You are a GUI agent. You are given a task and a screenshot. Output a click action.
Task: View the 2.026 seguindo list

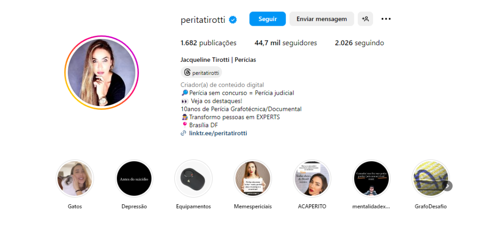coord(360,43)
